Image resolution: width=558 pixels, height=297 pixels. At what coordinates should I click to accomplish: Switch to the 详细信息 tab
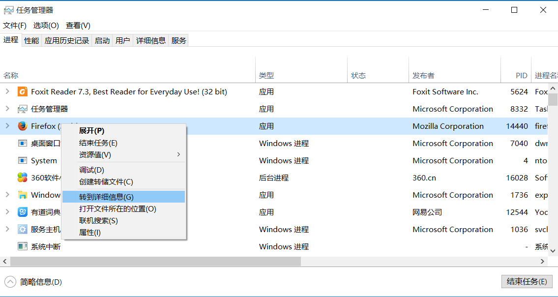151,41
